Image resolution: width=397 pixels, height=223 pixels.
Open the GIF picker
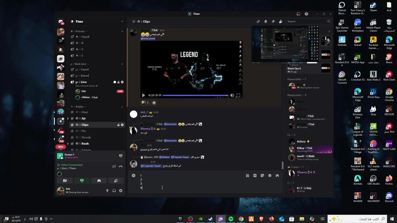(x=255, y=176)
